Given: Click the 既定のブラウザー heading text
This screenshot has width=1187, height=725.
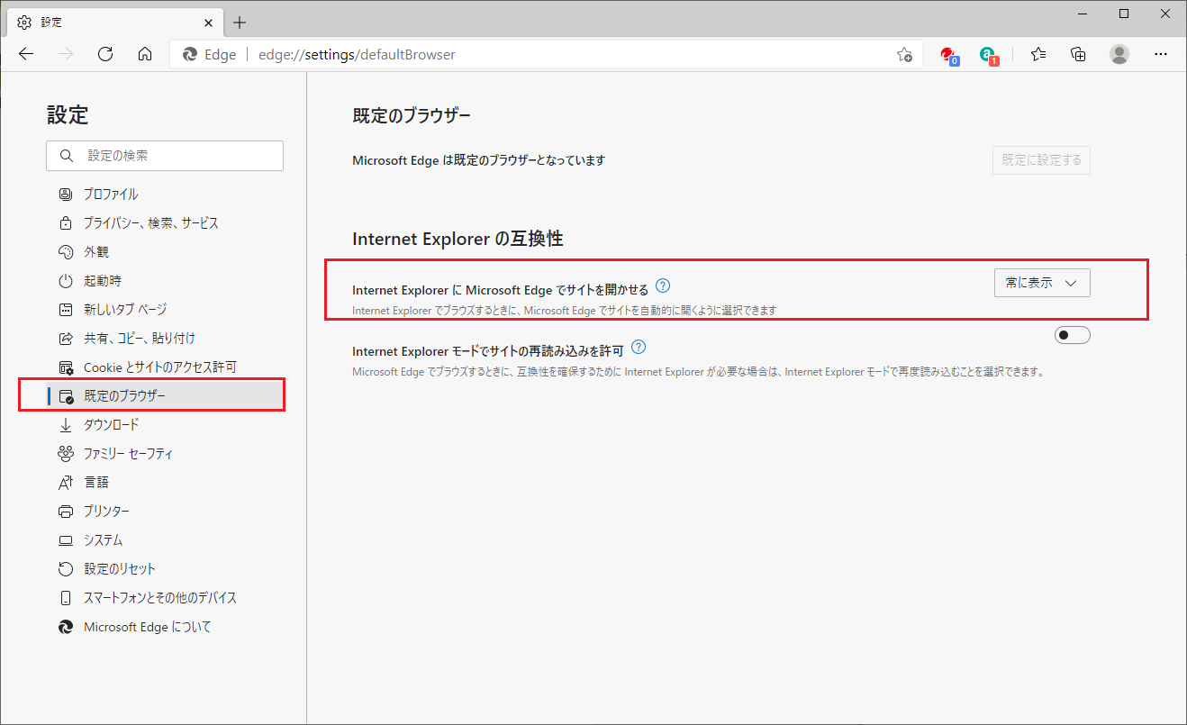Looking at the screenshot, I should pos(412,115).
